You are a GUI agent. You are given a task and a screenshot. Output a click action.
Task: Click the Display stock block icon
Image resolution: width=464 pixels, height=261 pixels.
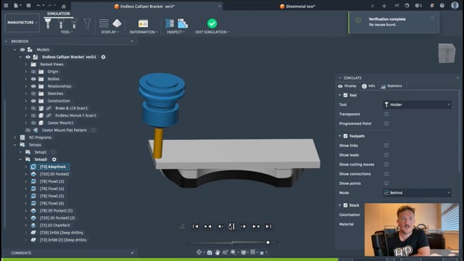[117, 23]
